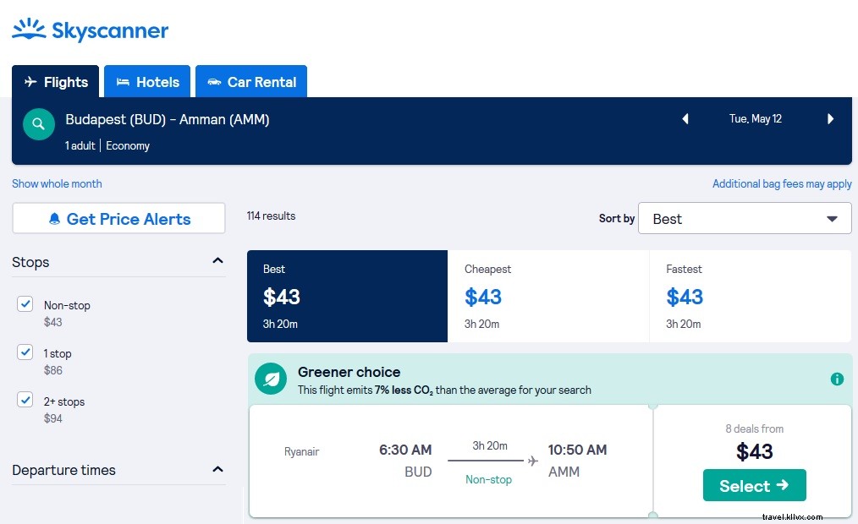Open the green info icon beside Greener choice

837,379
